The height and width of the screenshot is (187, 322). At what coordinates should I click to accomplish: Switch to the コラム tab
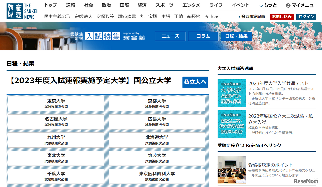click(203, 36)
